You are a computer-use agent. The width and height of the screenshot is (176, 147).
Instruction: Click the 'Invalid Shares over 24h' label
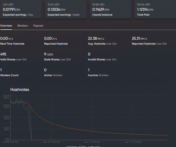[102, 59]
